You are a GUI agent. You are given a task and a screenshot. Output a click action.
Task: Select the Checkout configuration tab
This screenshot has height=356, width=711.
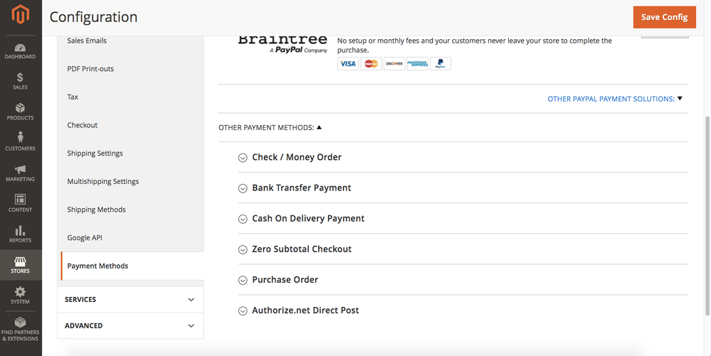pyautogui.click(x=82, y=125)
